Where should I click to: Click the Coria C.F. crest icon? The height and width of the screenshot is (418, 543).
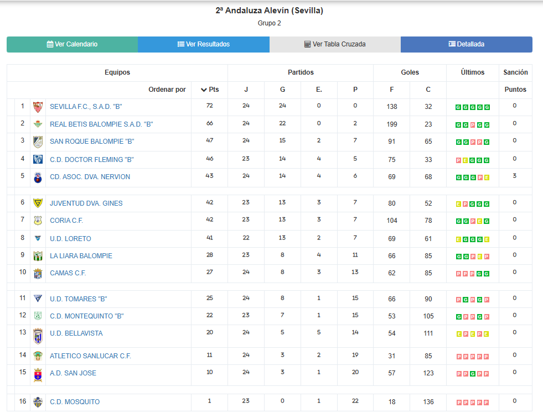pyautogui.click(x=38, y=221)
